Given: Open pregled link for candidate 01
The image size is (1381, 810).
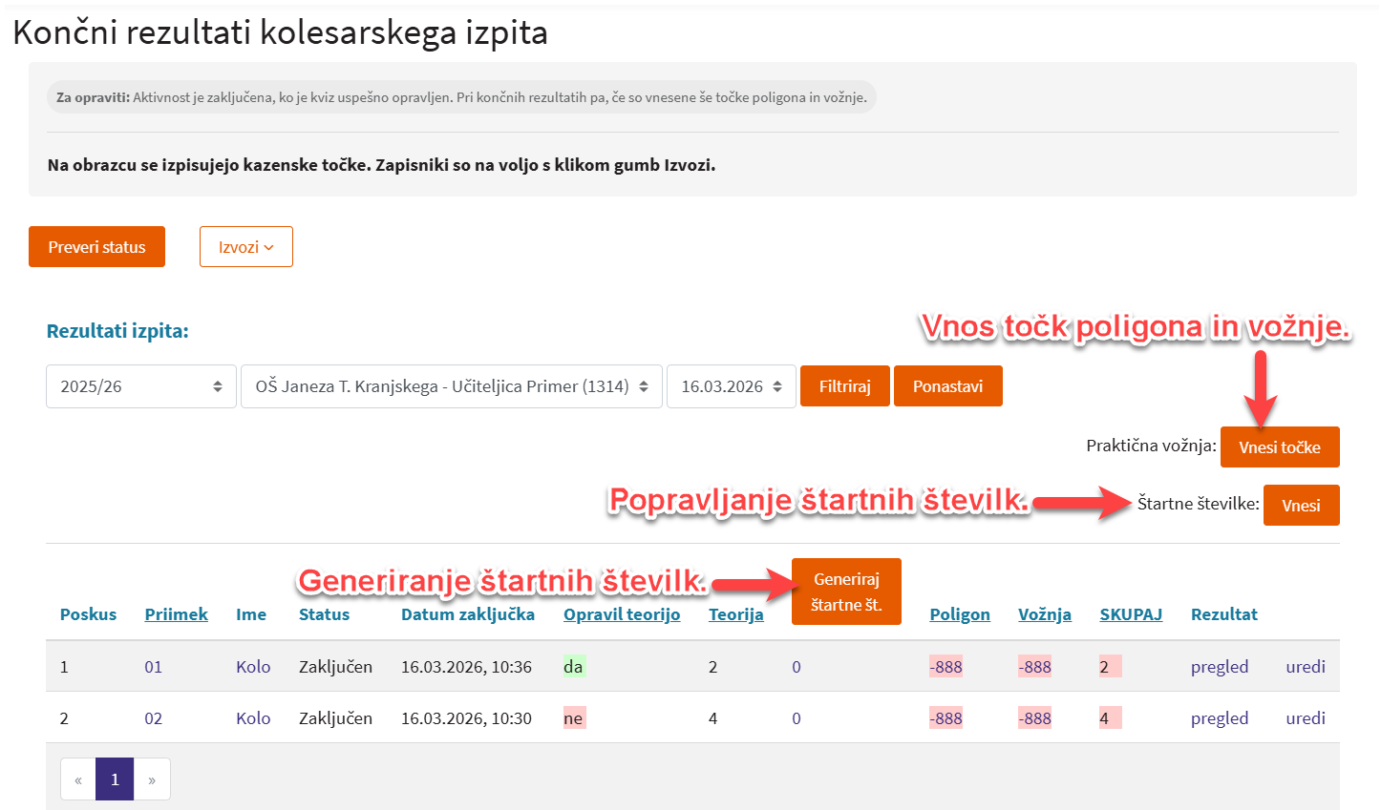Looking at the screenshot, I should [1219, 667].
